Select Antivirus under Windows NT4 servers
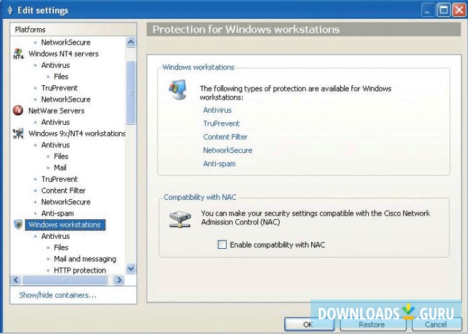 (x=55, y=65)
